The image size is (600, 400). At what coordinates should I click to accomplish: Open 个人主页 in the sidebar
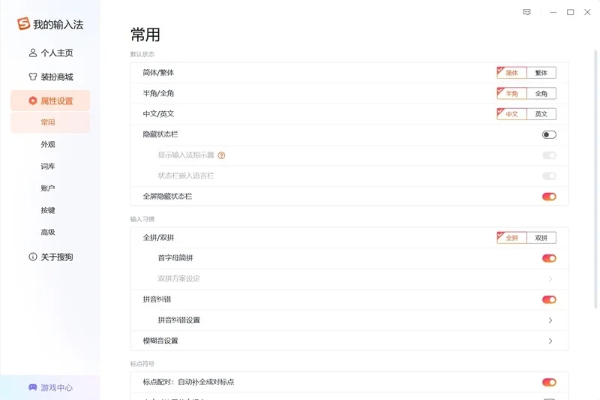[50, 53]
